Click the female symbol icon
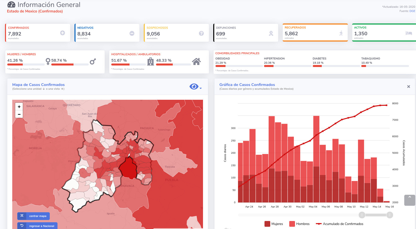416x229 pixels. (48, 61)
